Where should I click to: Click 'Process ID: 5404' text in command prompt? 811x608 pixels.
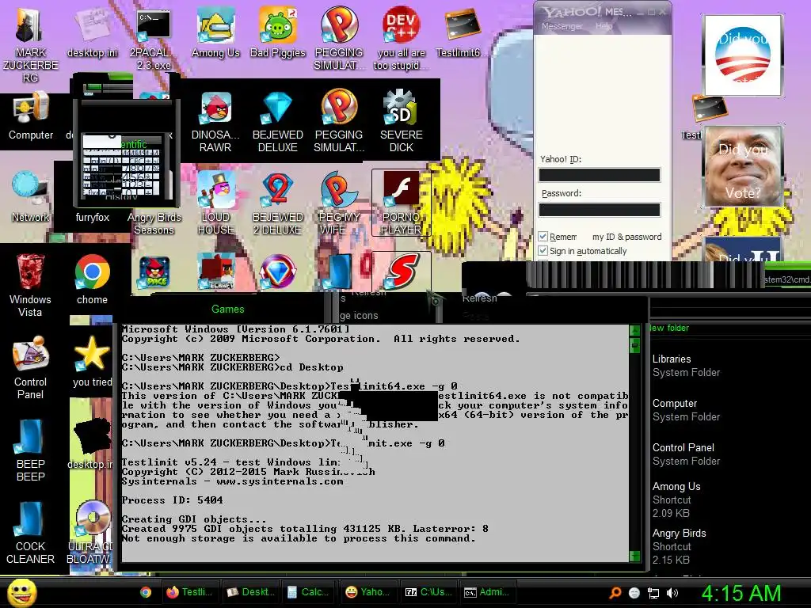tap(172, 500)
